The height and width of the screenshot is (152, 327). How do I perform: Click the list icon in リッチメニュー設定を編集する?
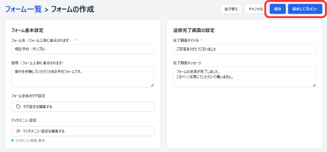tap(19, 131)
